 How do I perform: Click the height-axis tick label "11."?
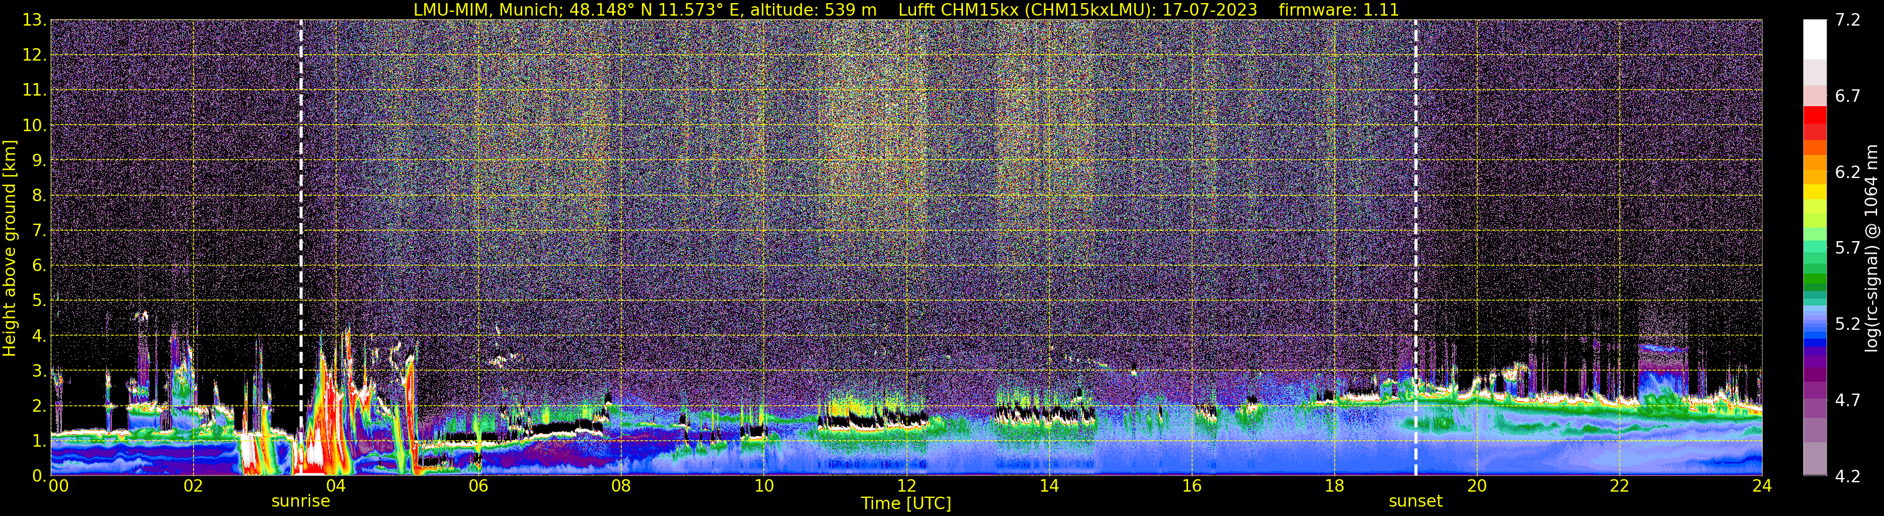pos(34,91)
